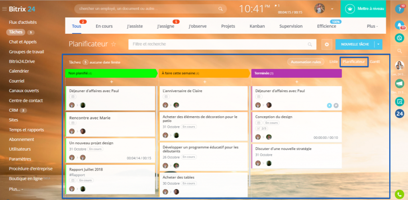The height and width of the screenshot is (200, 408).
Task: Click the play icon on the Terminée Déjeuner card
Action: coord(330,105)
